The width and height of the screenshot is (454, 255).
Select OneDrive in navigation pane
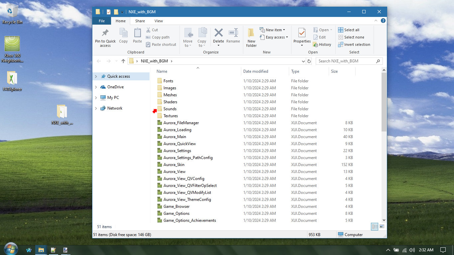pyautogui.click(x=115, y=87)
